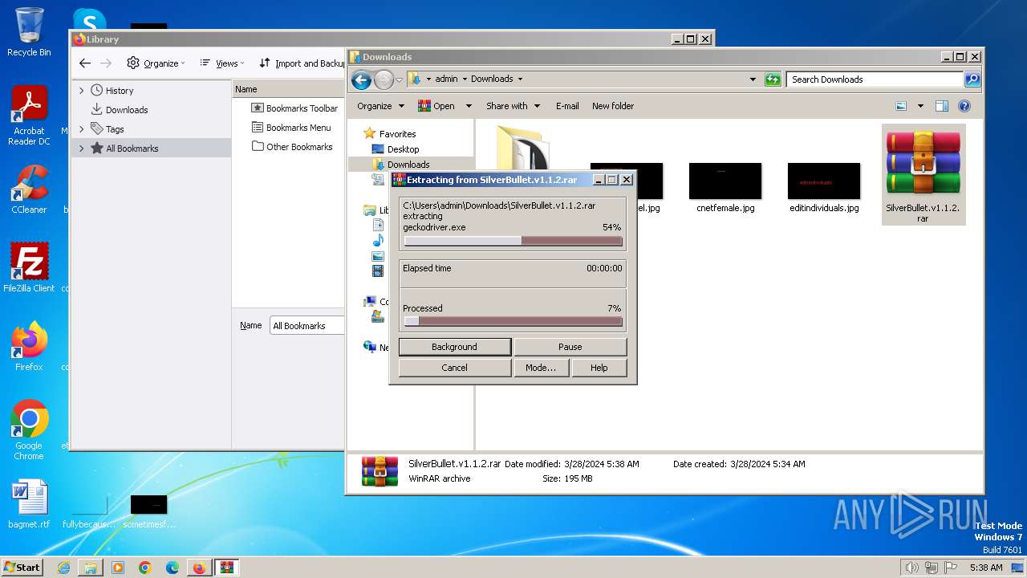This screenshot has height=578, width=1027.
Task: Open Explorer help icon
Action: pos(964,106)
